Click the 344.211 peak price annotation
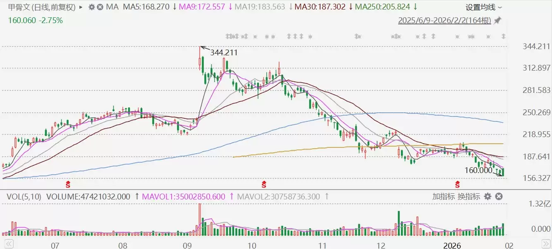552x249 pixels. (224, 52)
